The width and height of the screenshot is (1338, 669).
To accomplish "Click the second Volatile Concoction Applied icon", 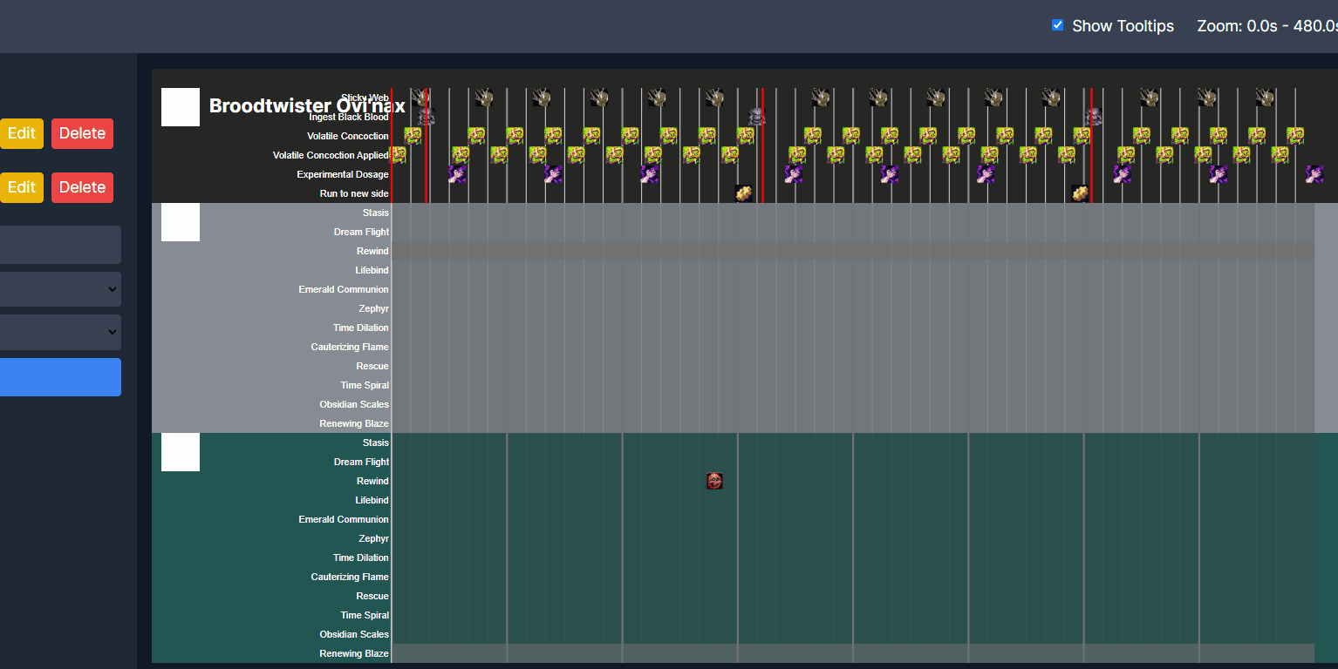I will coord(461,155).
